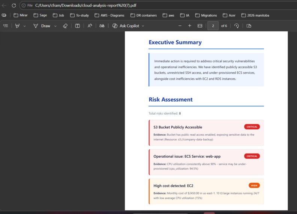
Task: Expand the Draw pen options arrow
Action: pyautogui.click(x=55, y=26)
